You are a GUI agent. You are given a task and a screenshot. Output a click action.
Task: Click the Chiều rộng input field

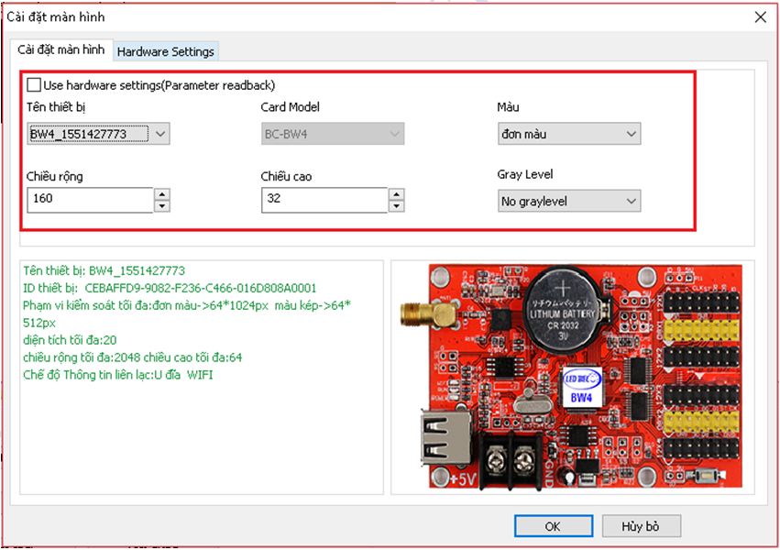[x=90, y=199]
